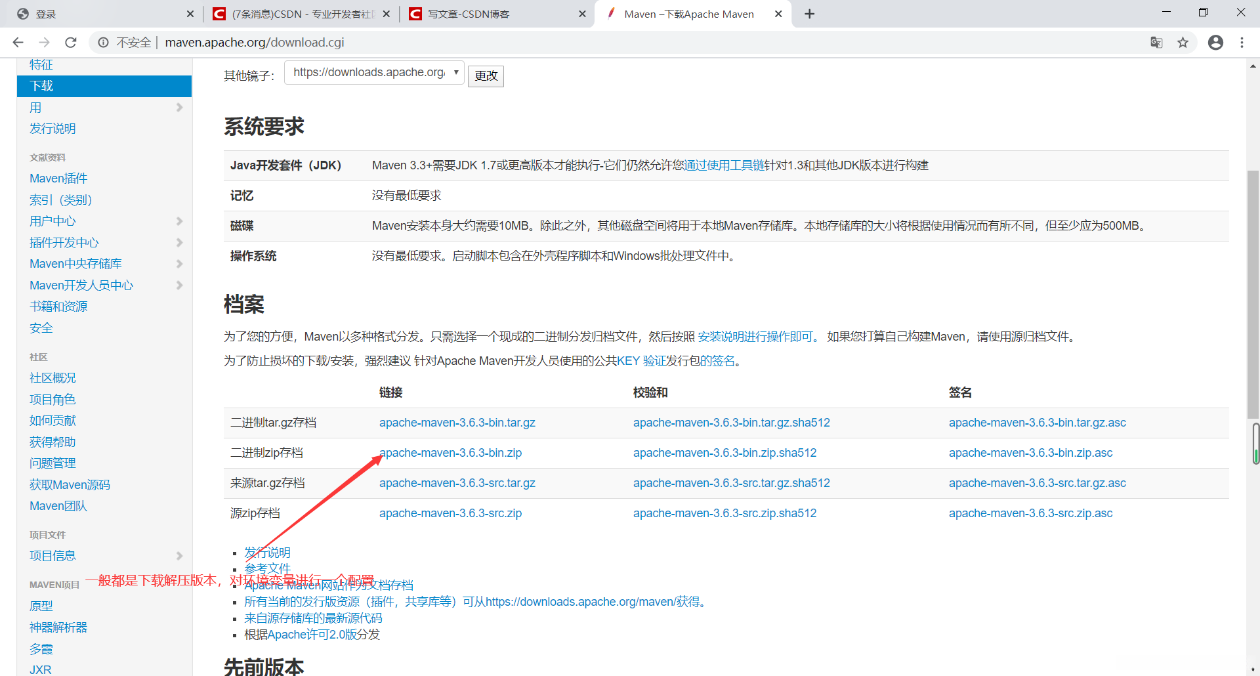The width and height of the screenshot is (1260, 676).
Task: Click the browser forward arrow
Action: (x=45, y=43)
